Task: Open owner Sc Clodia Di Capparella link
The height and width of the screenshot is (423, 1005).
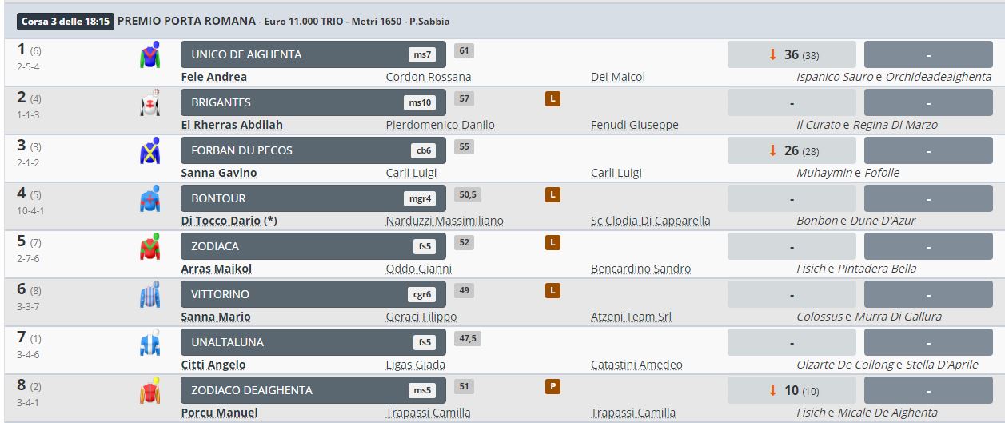Action: pyautogui.click(x=650, y=221)
